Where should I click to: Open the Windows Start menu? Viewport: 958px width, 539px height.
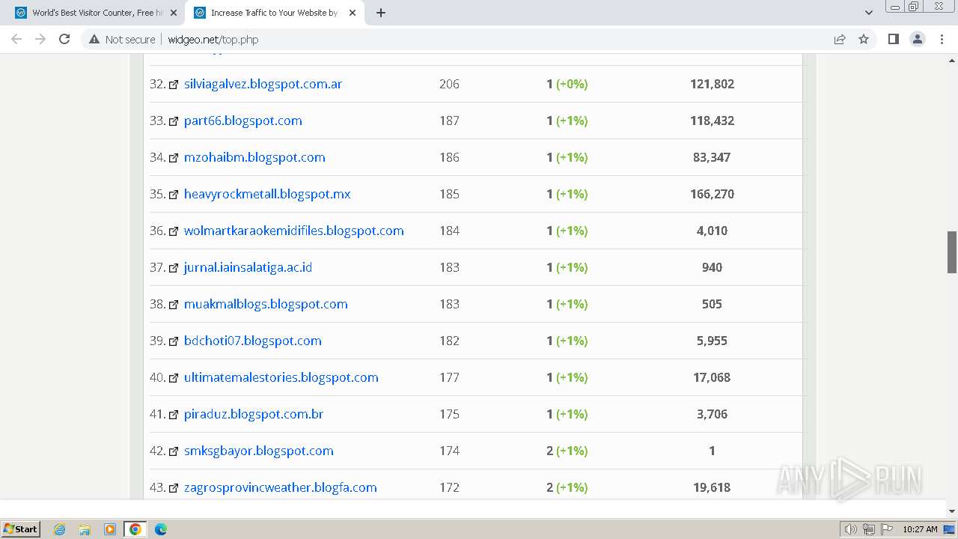click(21, 529)
